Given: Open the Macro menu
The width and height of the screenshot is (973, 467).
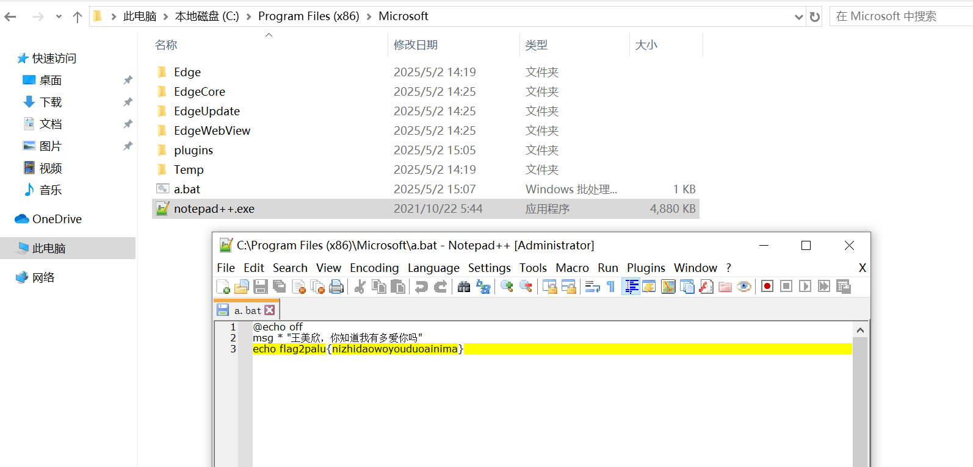Looking at the screenshot, I should (x=572, y=268).
